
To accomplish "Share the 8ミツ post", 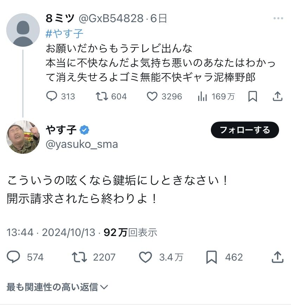I will [277, 96].
